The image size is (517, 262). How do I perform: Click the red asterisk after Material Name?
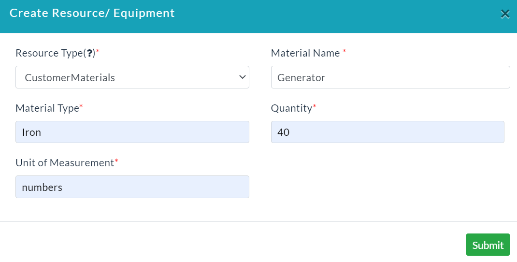click(x=344, y=51)
